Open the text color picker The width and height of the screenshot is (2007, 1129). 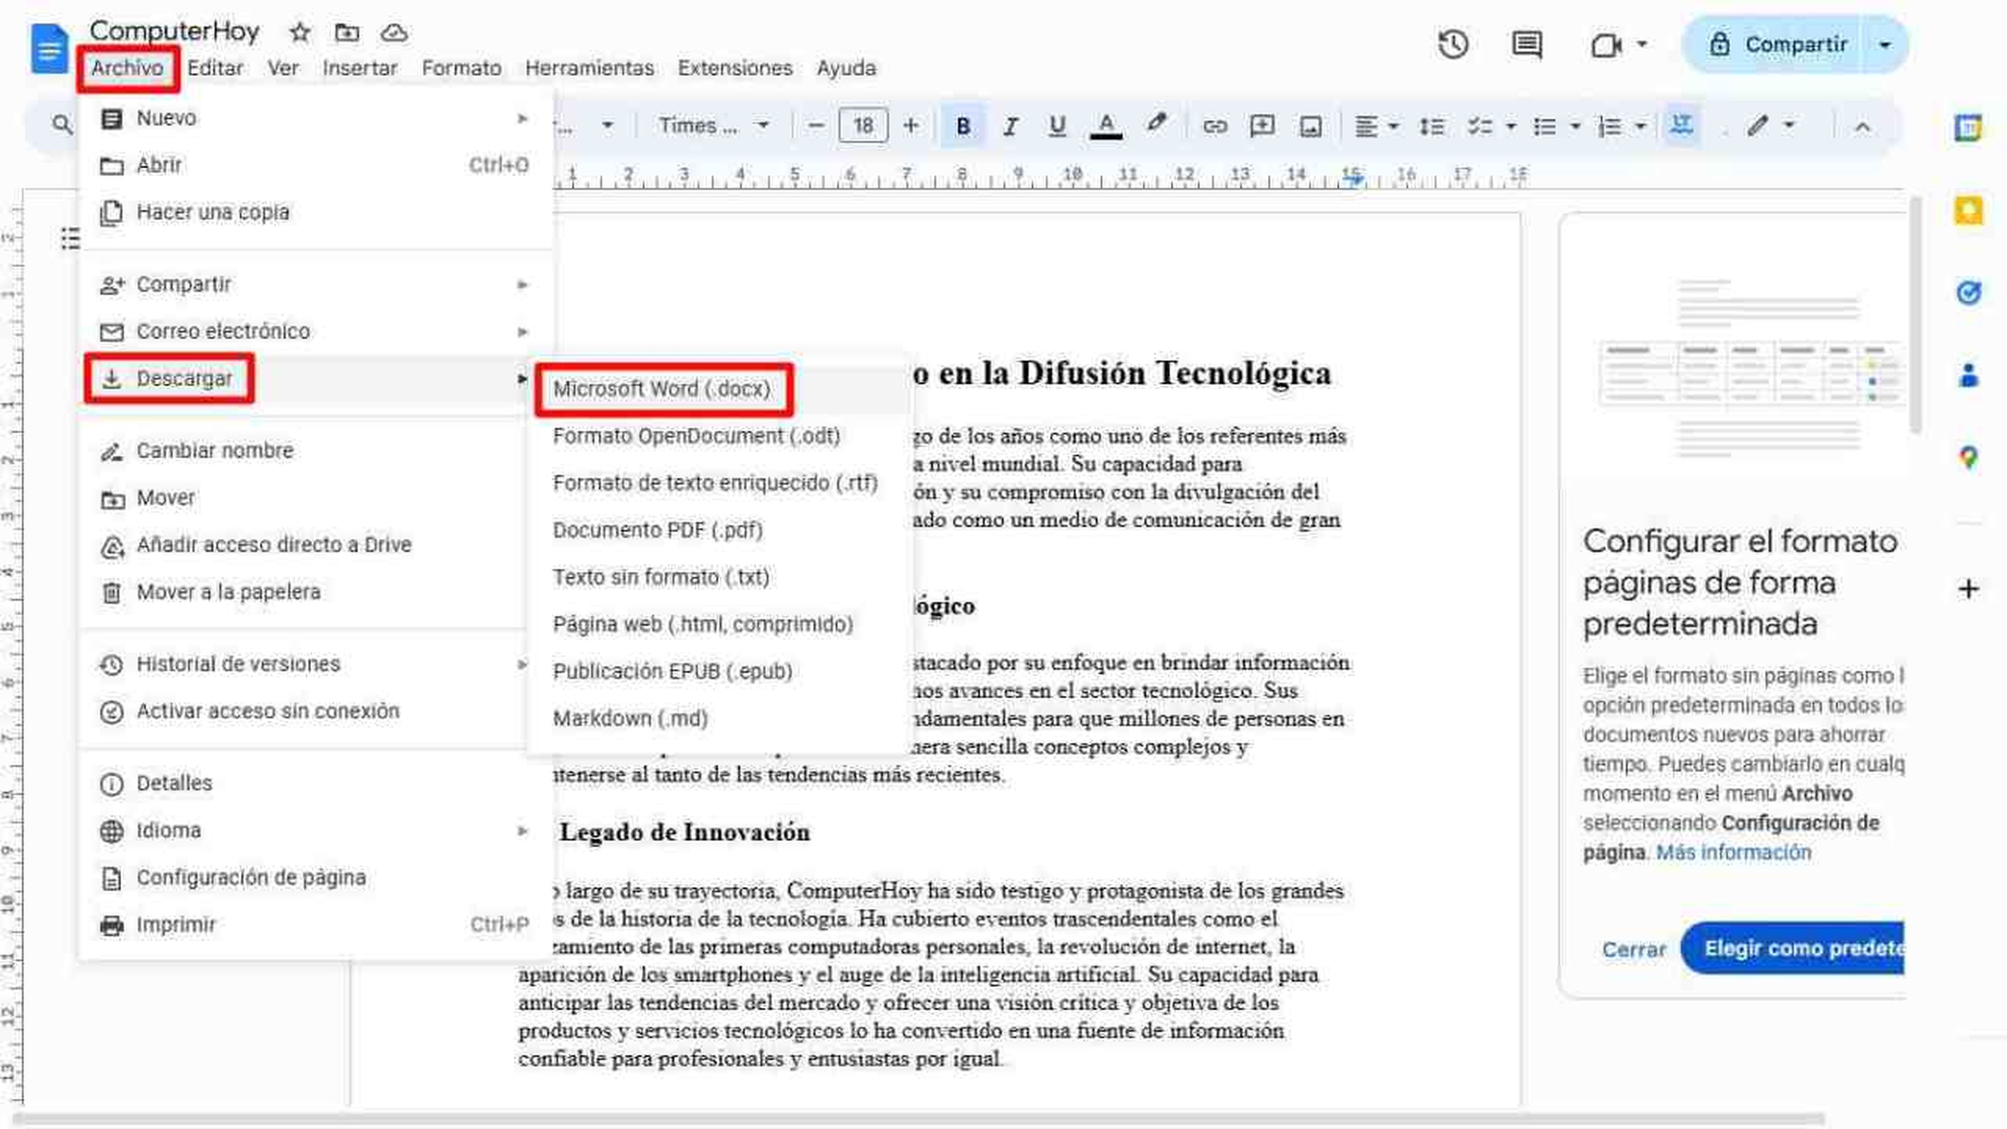tap(1105, 125)
